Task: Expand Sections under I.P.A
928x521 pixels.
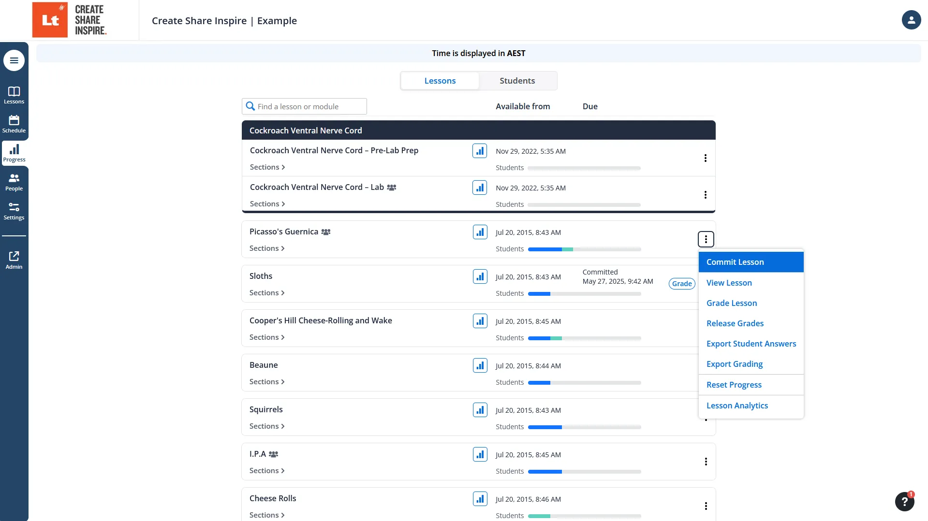Action: tap(267, 471)
